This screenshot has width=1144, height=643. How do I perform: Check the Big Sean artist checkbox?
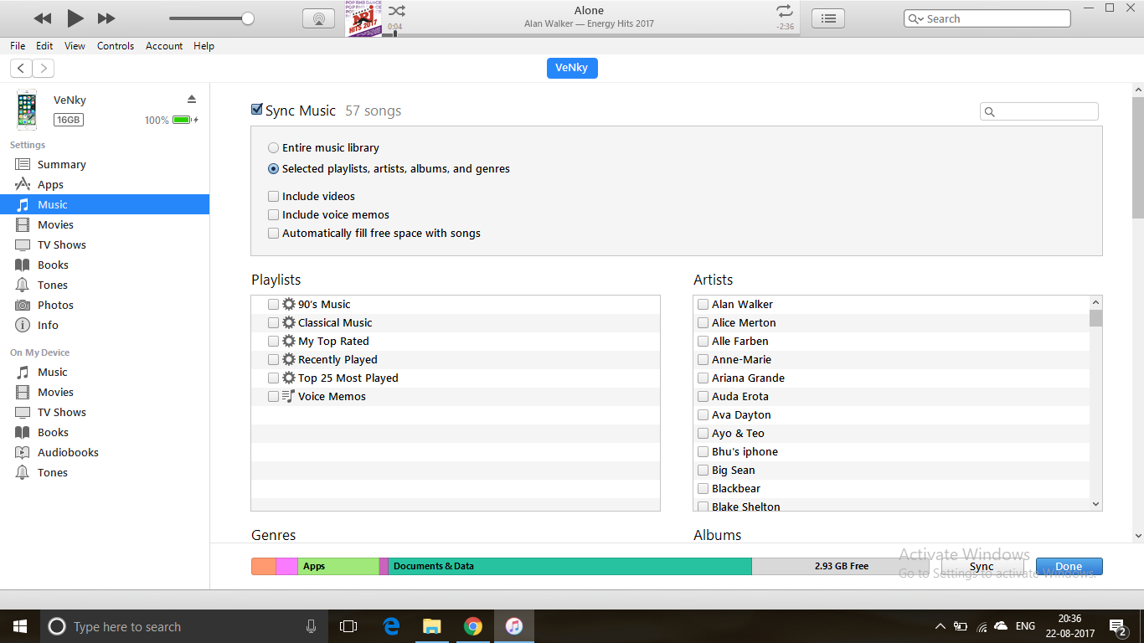[x=703, y=471]
